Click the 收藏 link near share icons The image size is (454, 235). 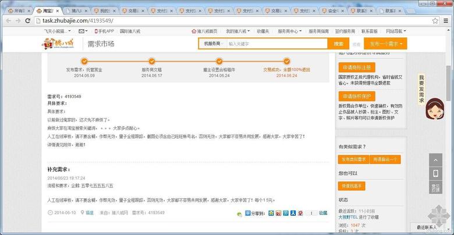(x=323, y=213)
